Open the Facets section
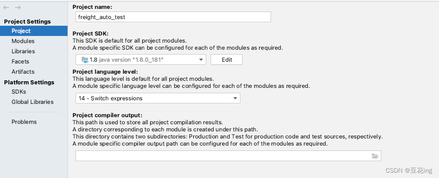The width and height of the screenshot is (439, 178). tap(20, 62)
